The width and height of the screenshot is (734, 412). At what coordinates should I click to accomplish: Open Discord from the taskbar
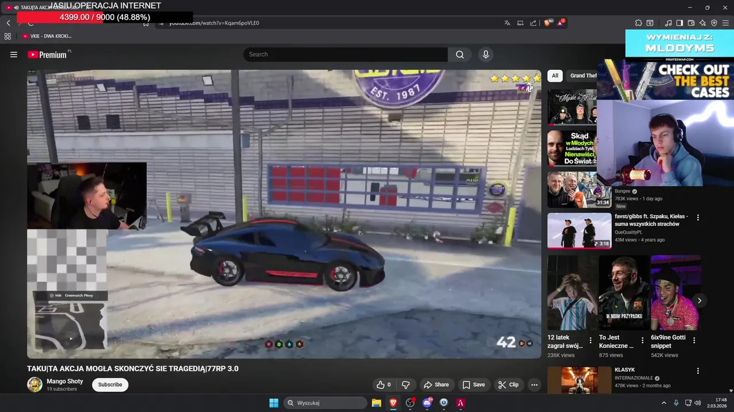(427, 403)
